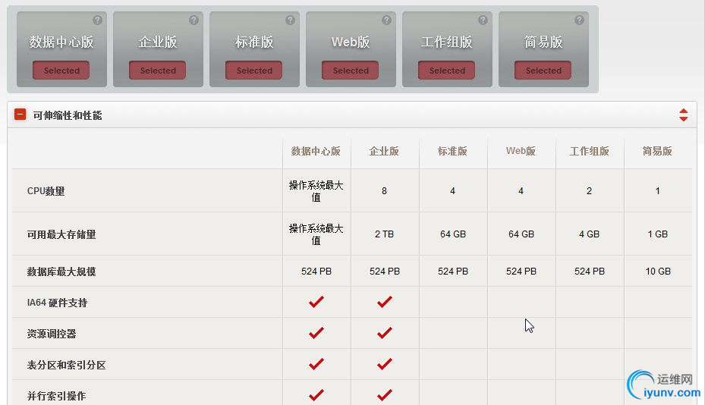Click 524 PB database size for 数据中心版
Viewport: 705px width, 405px height.
[x=316, y=272]
